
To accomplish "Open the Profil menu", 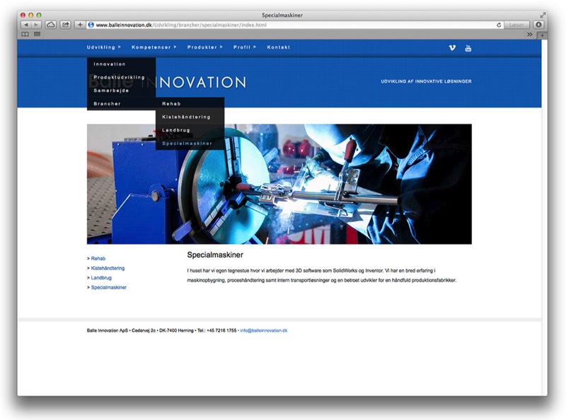I will 244,47.
